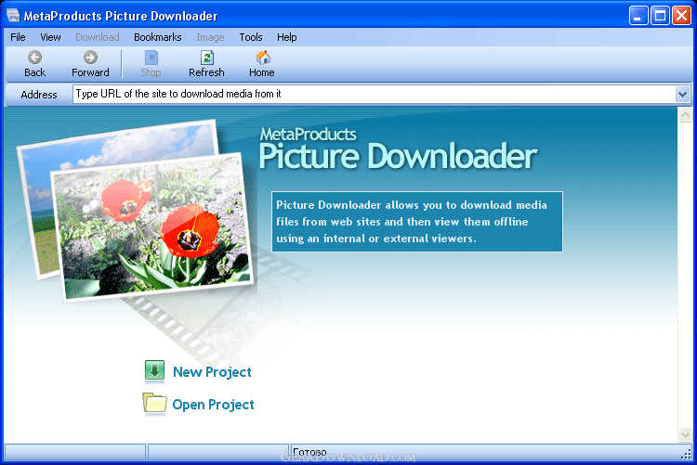
Task: Click the 'Готово' status bar text
Action: tap(309, 452)
